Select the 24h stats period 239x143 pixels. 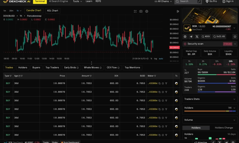(x=231, y=63)
